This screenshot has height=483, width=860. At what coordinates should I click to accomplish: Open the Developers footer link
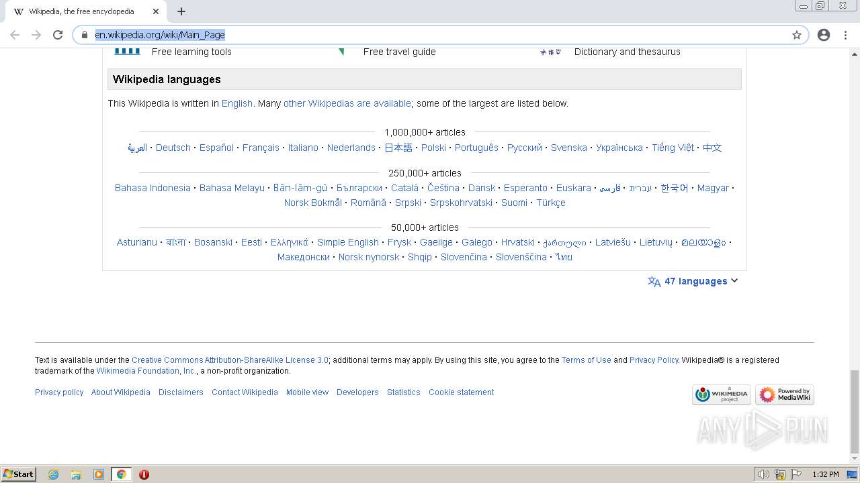click(x=357, y=392)
